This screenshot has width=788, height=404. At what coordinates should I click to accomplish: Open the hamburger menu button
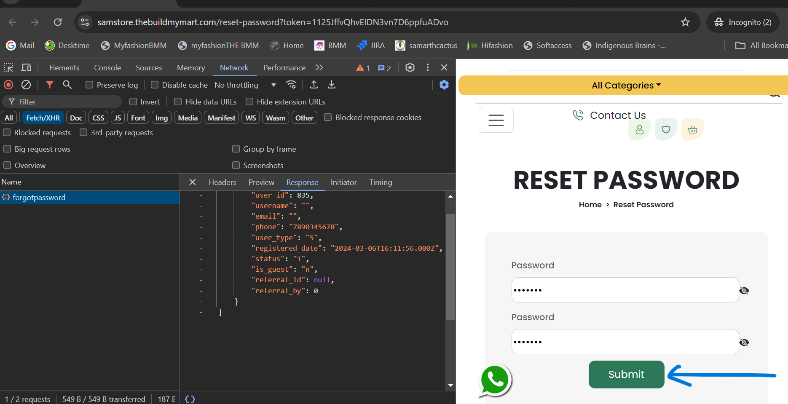(496, 120)
